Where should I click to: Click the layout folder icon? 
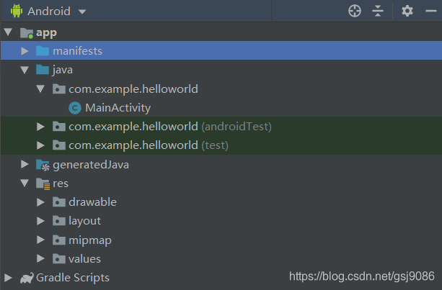click(x=59, y=221)
